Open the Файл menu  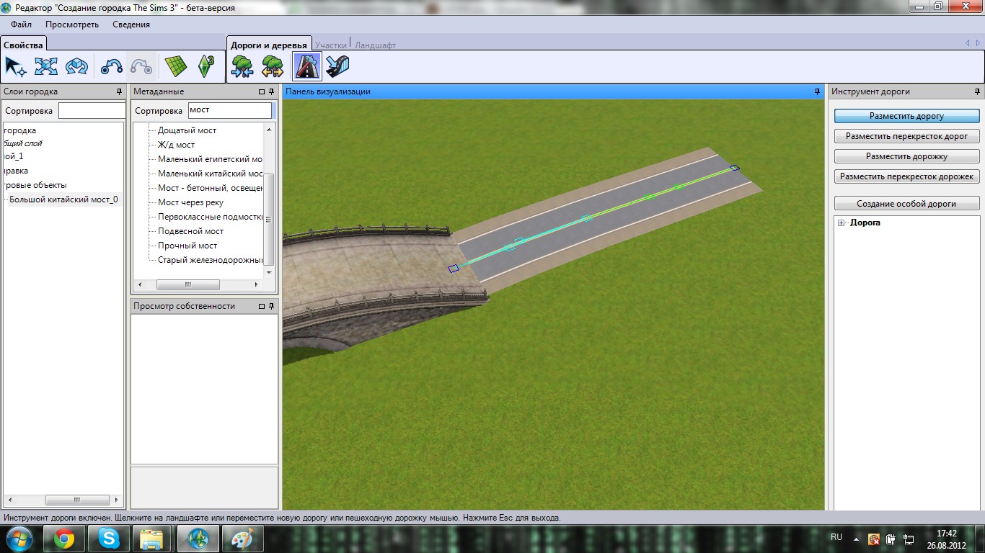click(x=22, y=24)
